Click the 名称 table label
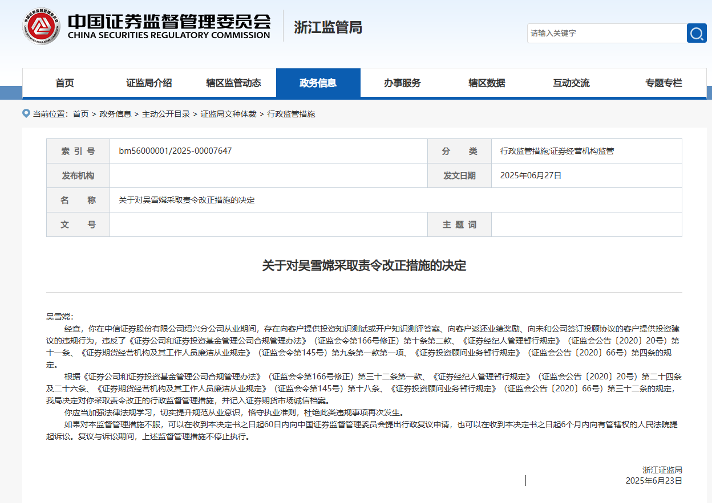This screenshot has height=503, width=712. pos(78,200)
